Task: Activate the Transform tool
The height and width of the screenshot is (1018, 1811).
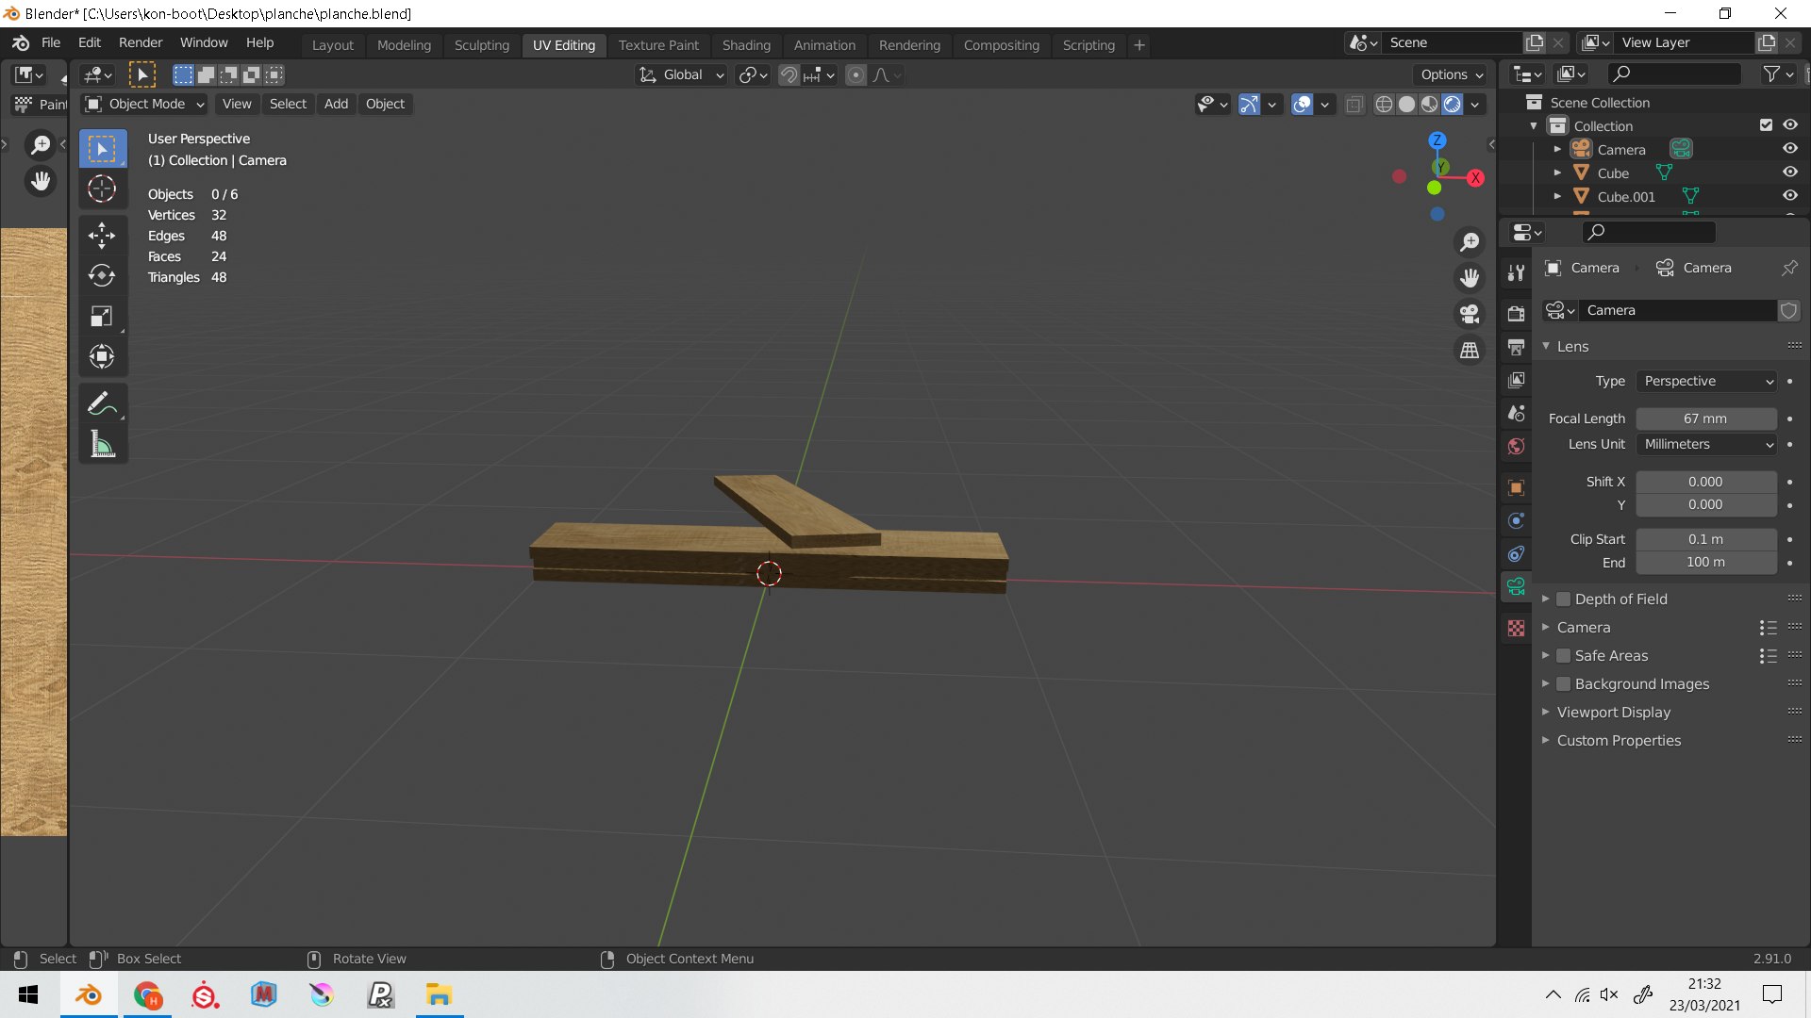Action: 102,356
